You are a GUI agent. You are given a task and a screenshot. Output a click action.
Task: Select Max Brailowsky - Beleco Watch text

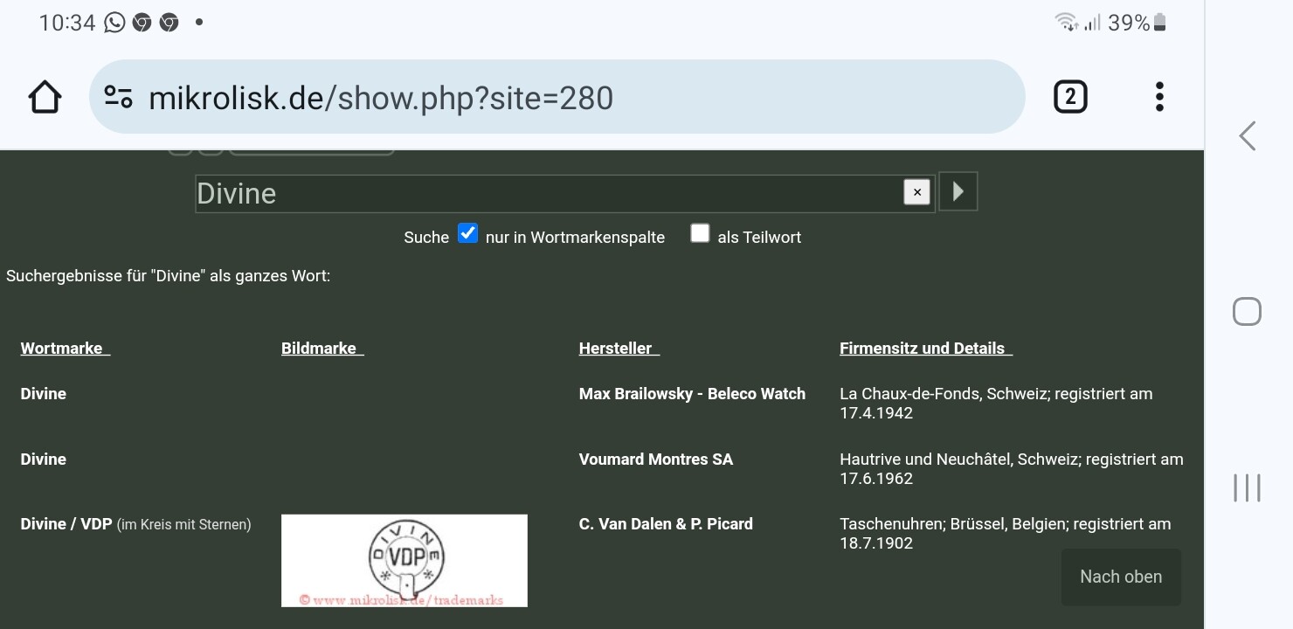pos(692,394)
